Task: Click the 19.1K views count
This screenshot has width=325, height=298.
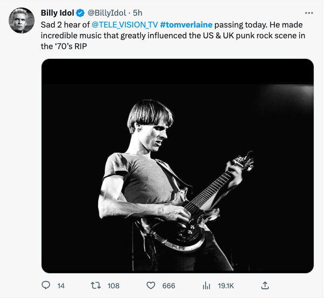Action: click(x=226, y=286)
